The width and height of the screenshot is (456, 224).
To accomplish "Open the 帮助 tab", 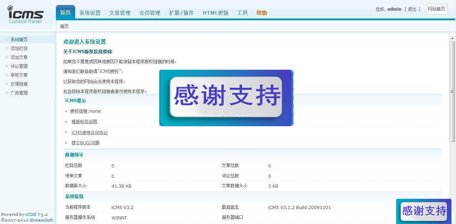I will tap(262, 13).
